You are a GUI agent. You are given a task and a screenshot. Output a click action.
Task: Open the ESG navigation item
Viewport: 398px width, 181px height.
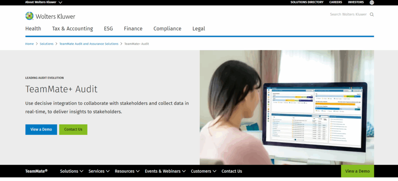(x=108, y=29)
